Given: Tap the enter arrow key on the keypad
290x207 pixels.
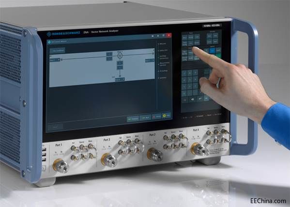Looking at the screenshot, I should [x=200, y=99].
